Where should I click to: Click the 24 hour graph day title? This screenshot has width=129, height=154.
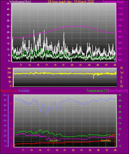click(71, 1)
